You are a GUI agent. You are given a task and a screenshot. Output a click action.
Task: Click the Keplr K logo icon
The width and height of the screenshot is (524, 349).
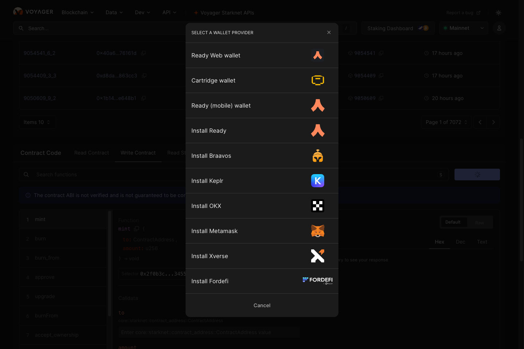[x=318, y=181]
